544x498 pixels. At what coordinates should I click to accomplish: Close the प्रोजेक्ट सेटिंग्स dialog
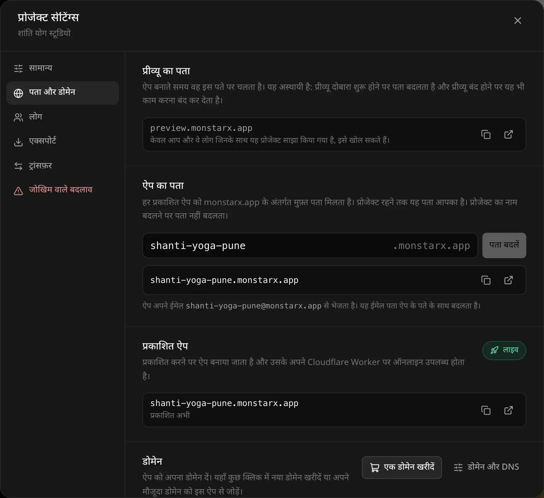518,21
